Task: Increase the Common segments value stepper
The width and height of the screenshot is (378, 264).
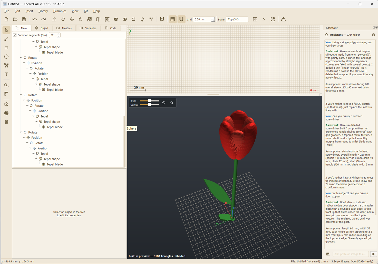Action: click(59, 34)
